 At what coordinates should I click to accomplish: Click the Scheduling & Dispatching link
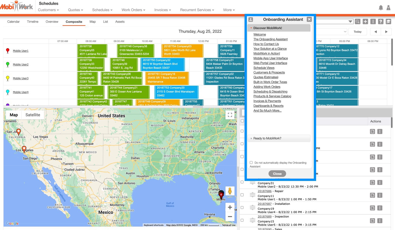(x=270, y=92)
